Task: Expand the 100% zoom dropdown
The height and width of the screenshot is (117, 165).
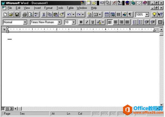Action: [x=147, y=14]
